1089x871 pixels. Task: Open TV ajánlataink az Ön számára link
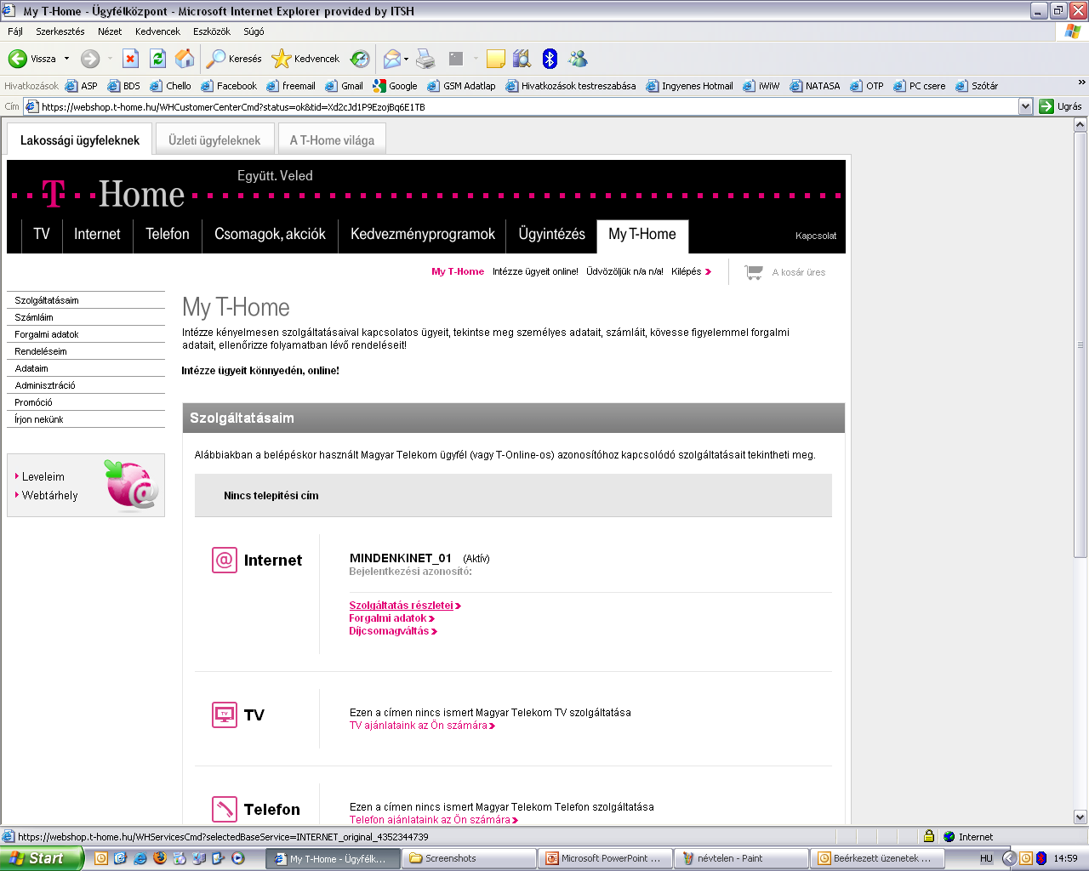pos(422,726)
